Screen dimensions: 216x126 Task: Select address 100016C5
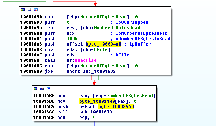click(44, 107)
